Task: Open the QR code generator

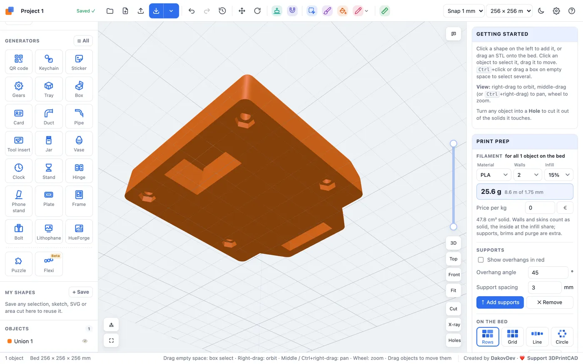Action: 19,62
